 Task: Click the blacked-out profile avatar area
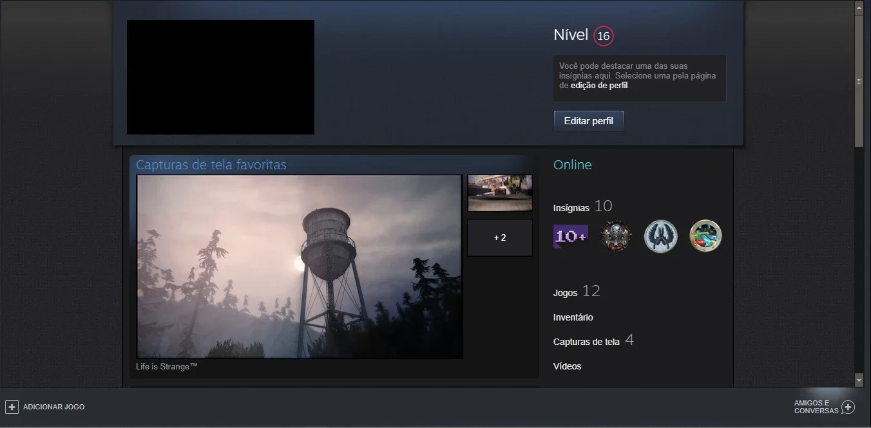click(x=220, y=77)
